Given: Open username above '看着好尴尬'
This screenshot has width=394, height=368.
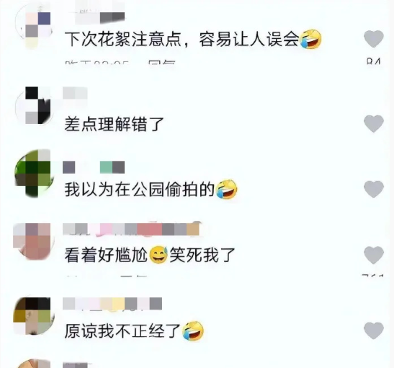Looking at the screenshot, I should click(132, 229).
